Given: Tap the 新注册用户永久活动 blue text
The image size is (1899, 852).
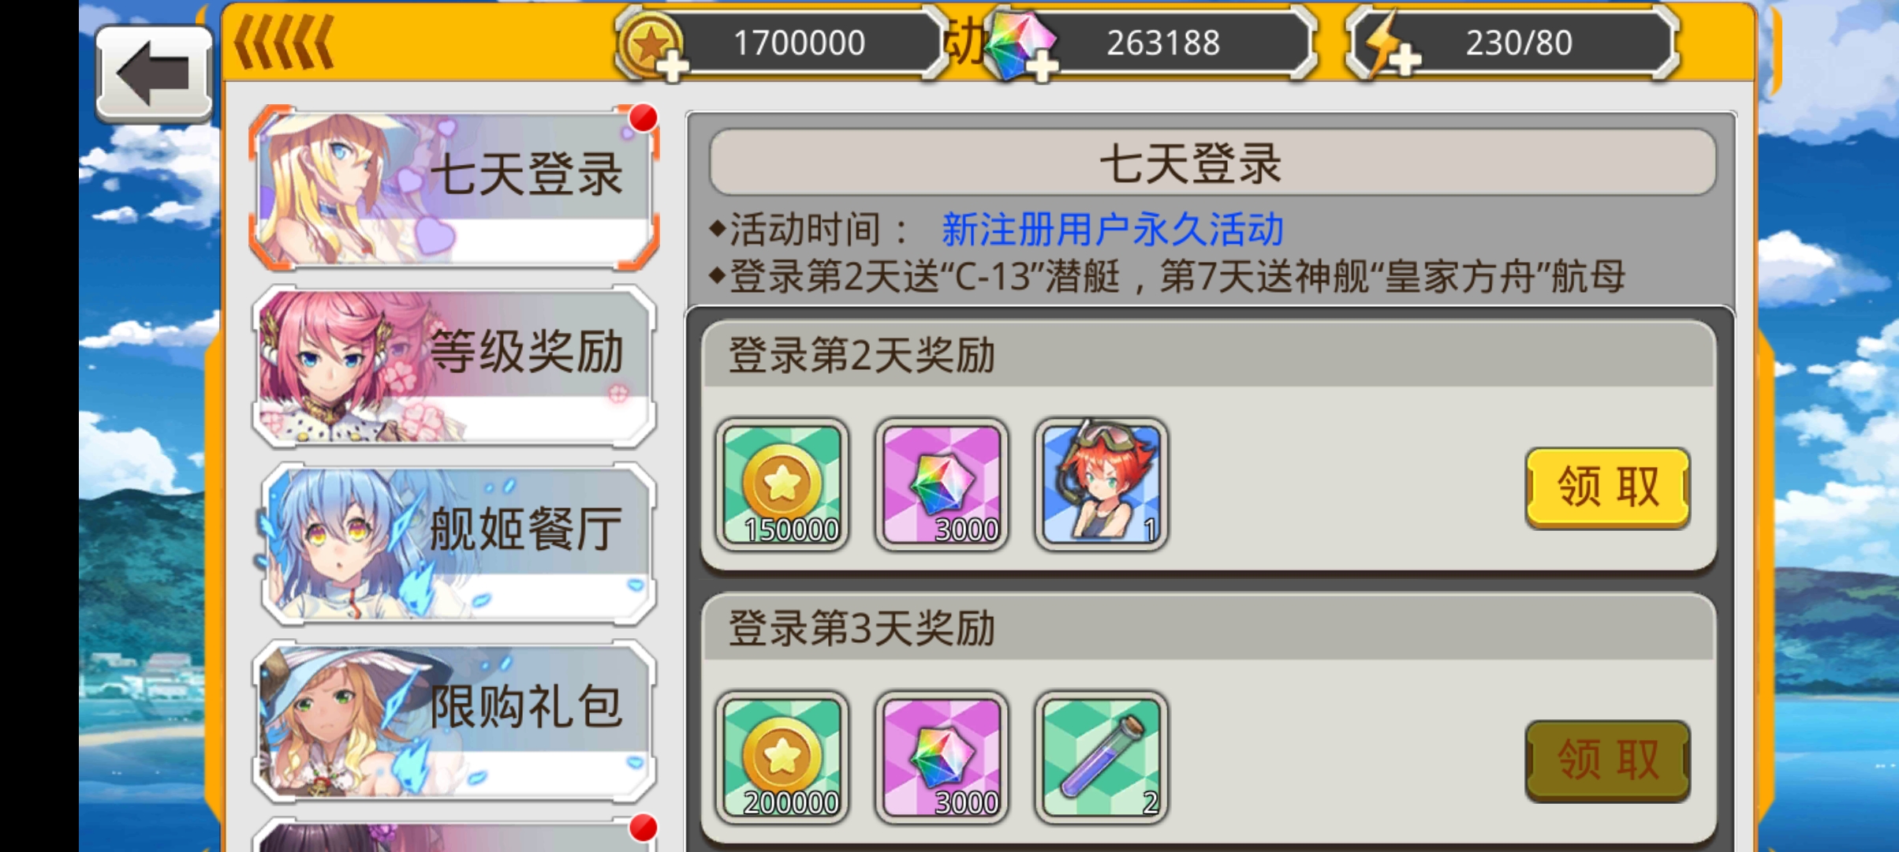Looking at the screenshot, I should [1113, 230].
